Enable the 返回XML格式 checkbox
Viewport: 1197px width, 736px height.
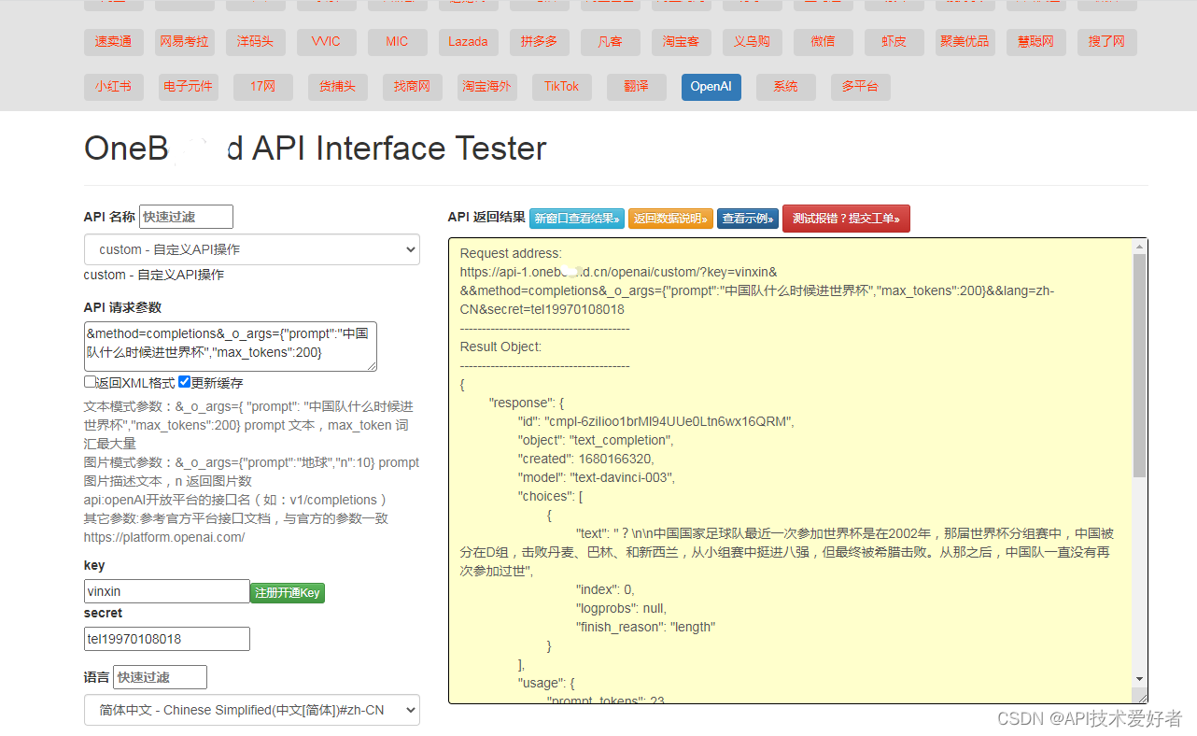[x=90, y=382]
